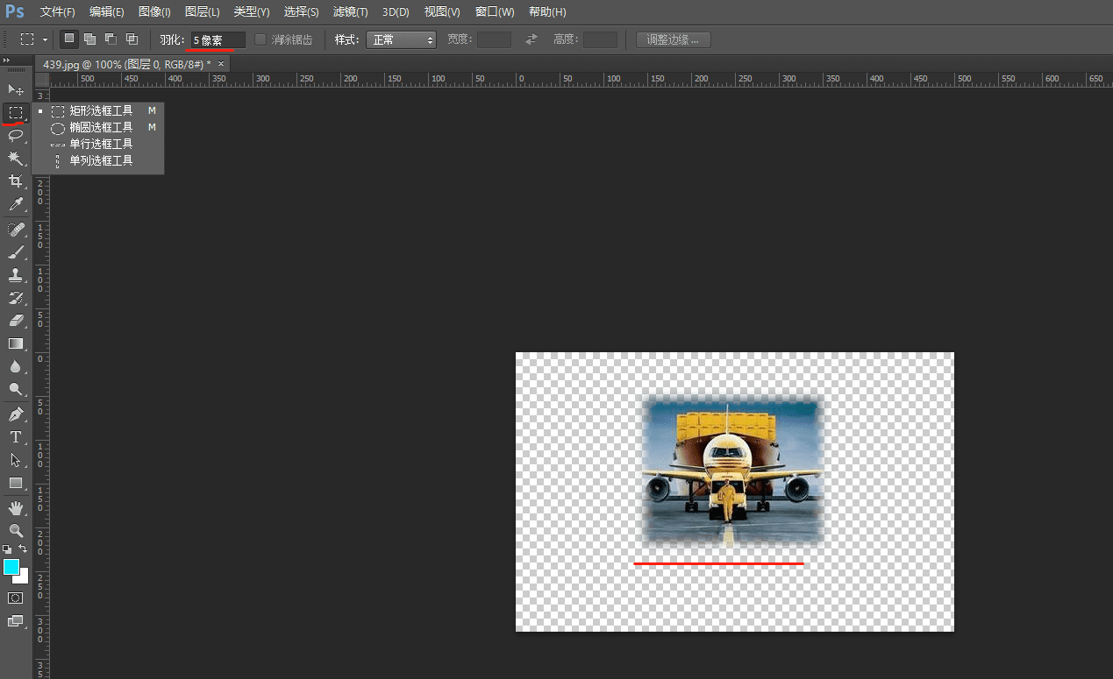The height and width of the screenshot is (679, 1113).
Task: Select the Blur tool
Action: pos(16,366)
